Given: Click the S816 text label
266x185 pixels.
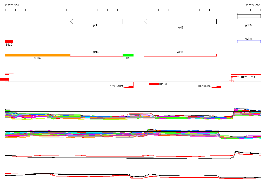Looking at the screenshot, I should tap(128, 58).
